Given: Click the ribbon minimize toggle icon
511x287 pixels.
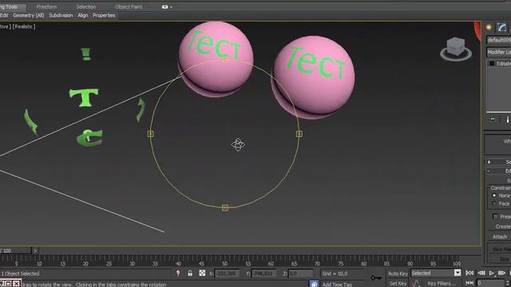Looking at the screenshot, I should [166, 7].
